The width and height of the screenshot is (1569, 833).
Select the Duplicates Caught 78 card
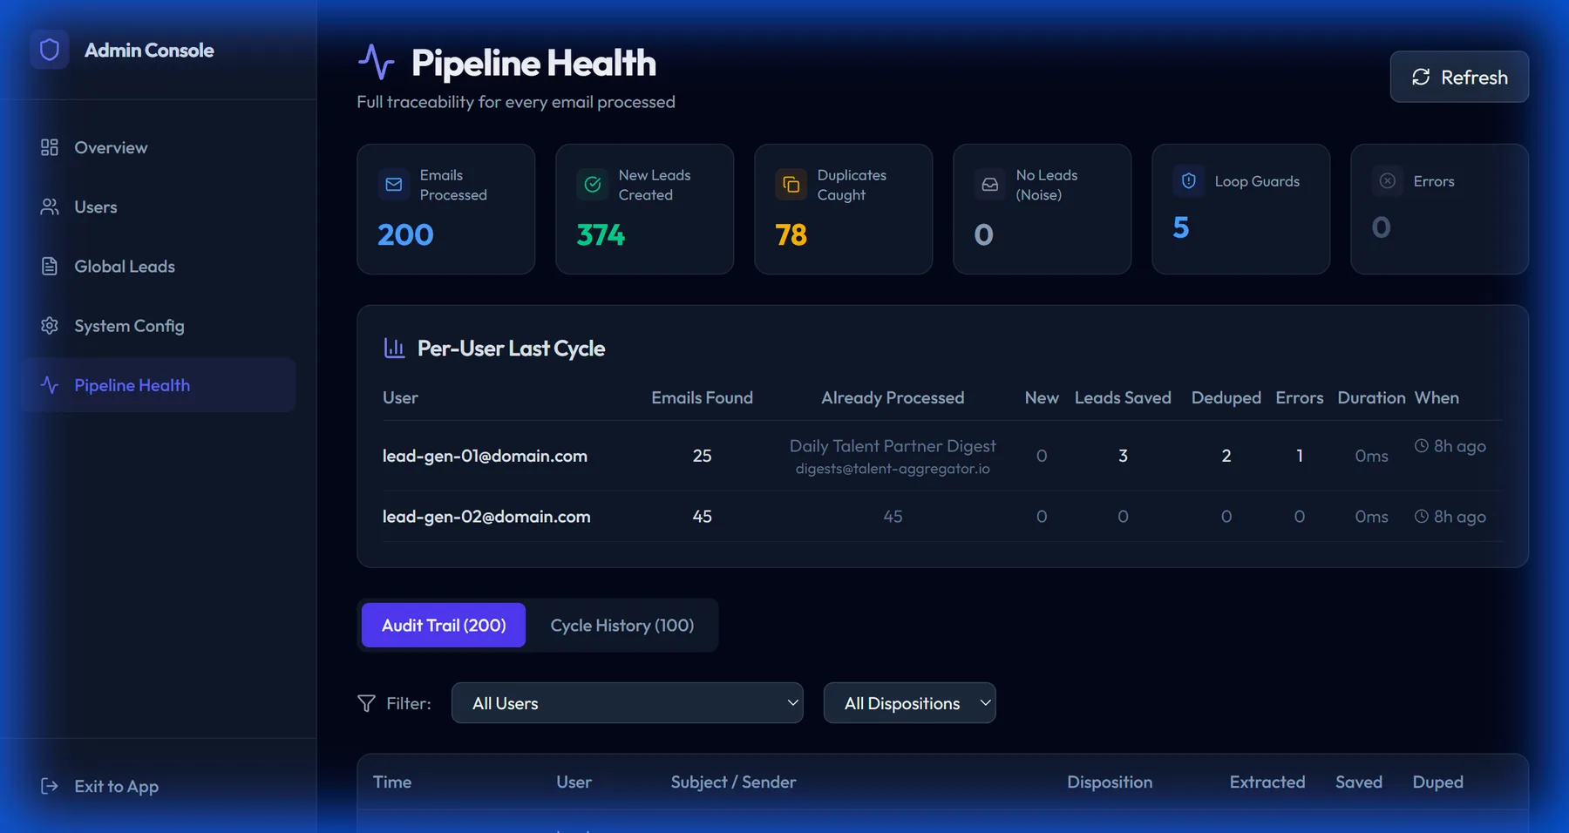(x=843, y=209)
